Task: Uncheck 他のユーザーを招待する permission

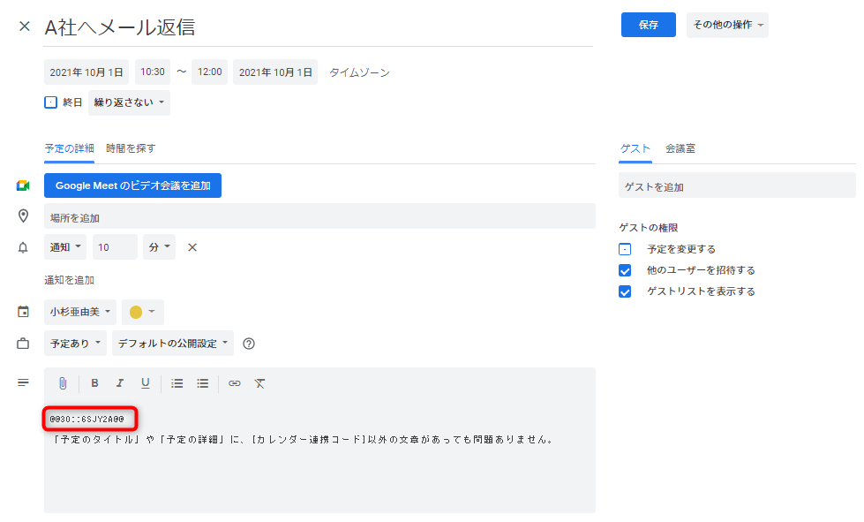Action: pos(625,270)
